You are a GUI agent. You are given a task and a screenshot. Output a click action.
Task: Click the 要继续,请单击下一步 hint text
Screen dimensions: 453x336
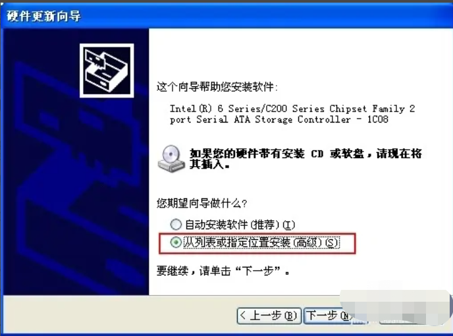pos(223,271)
